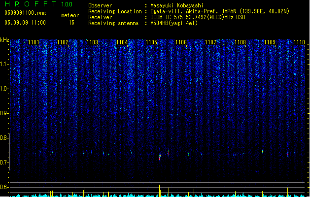Select the Ogata-vill. Akita-Pref. JAPAN location text
Screen dimensions: 310x197
[x=220, y=11]
